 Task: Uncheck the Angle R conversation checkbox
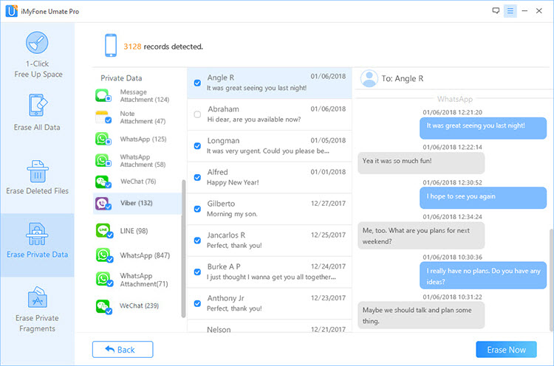[197, 83]
